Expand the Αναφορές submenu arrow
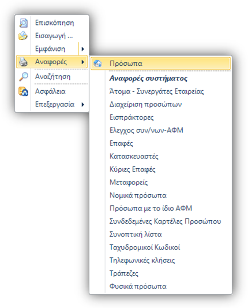The height and width of the screenshot is (308, 248). [x=83, y=62]
